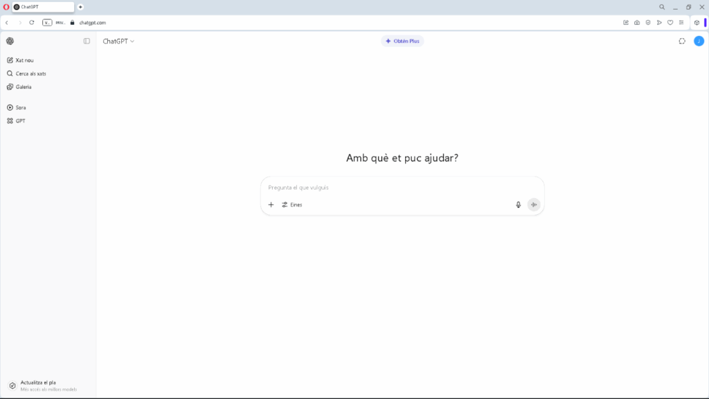Open the blue user profile avatar
This screenshot has width=709, height=399.
coord(699,41)
